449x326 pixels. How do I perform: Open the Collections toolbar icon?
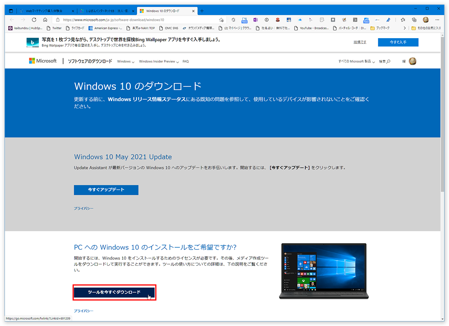point(414,20)
